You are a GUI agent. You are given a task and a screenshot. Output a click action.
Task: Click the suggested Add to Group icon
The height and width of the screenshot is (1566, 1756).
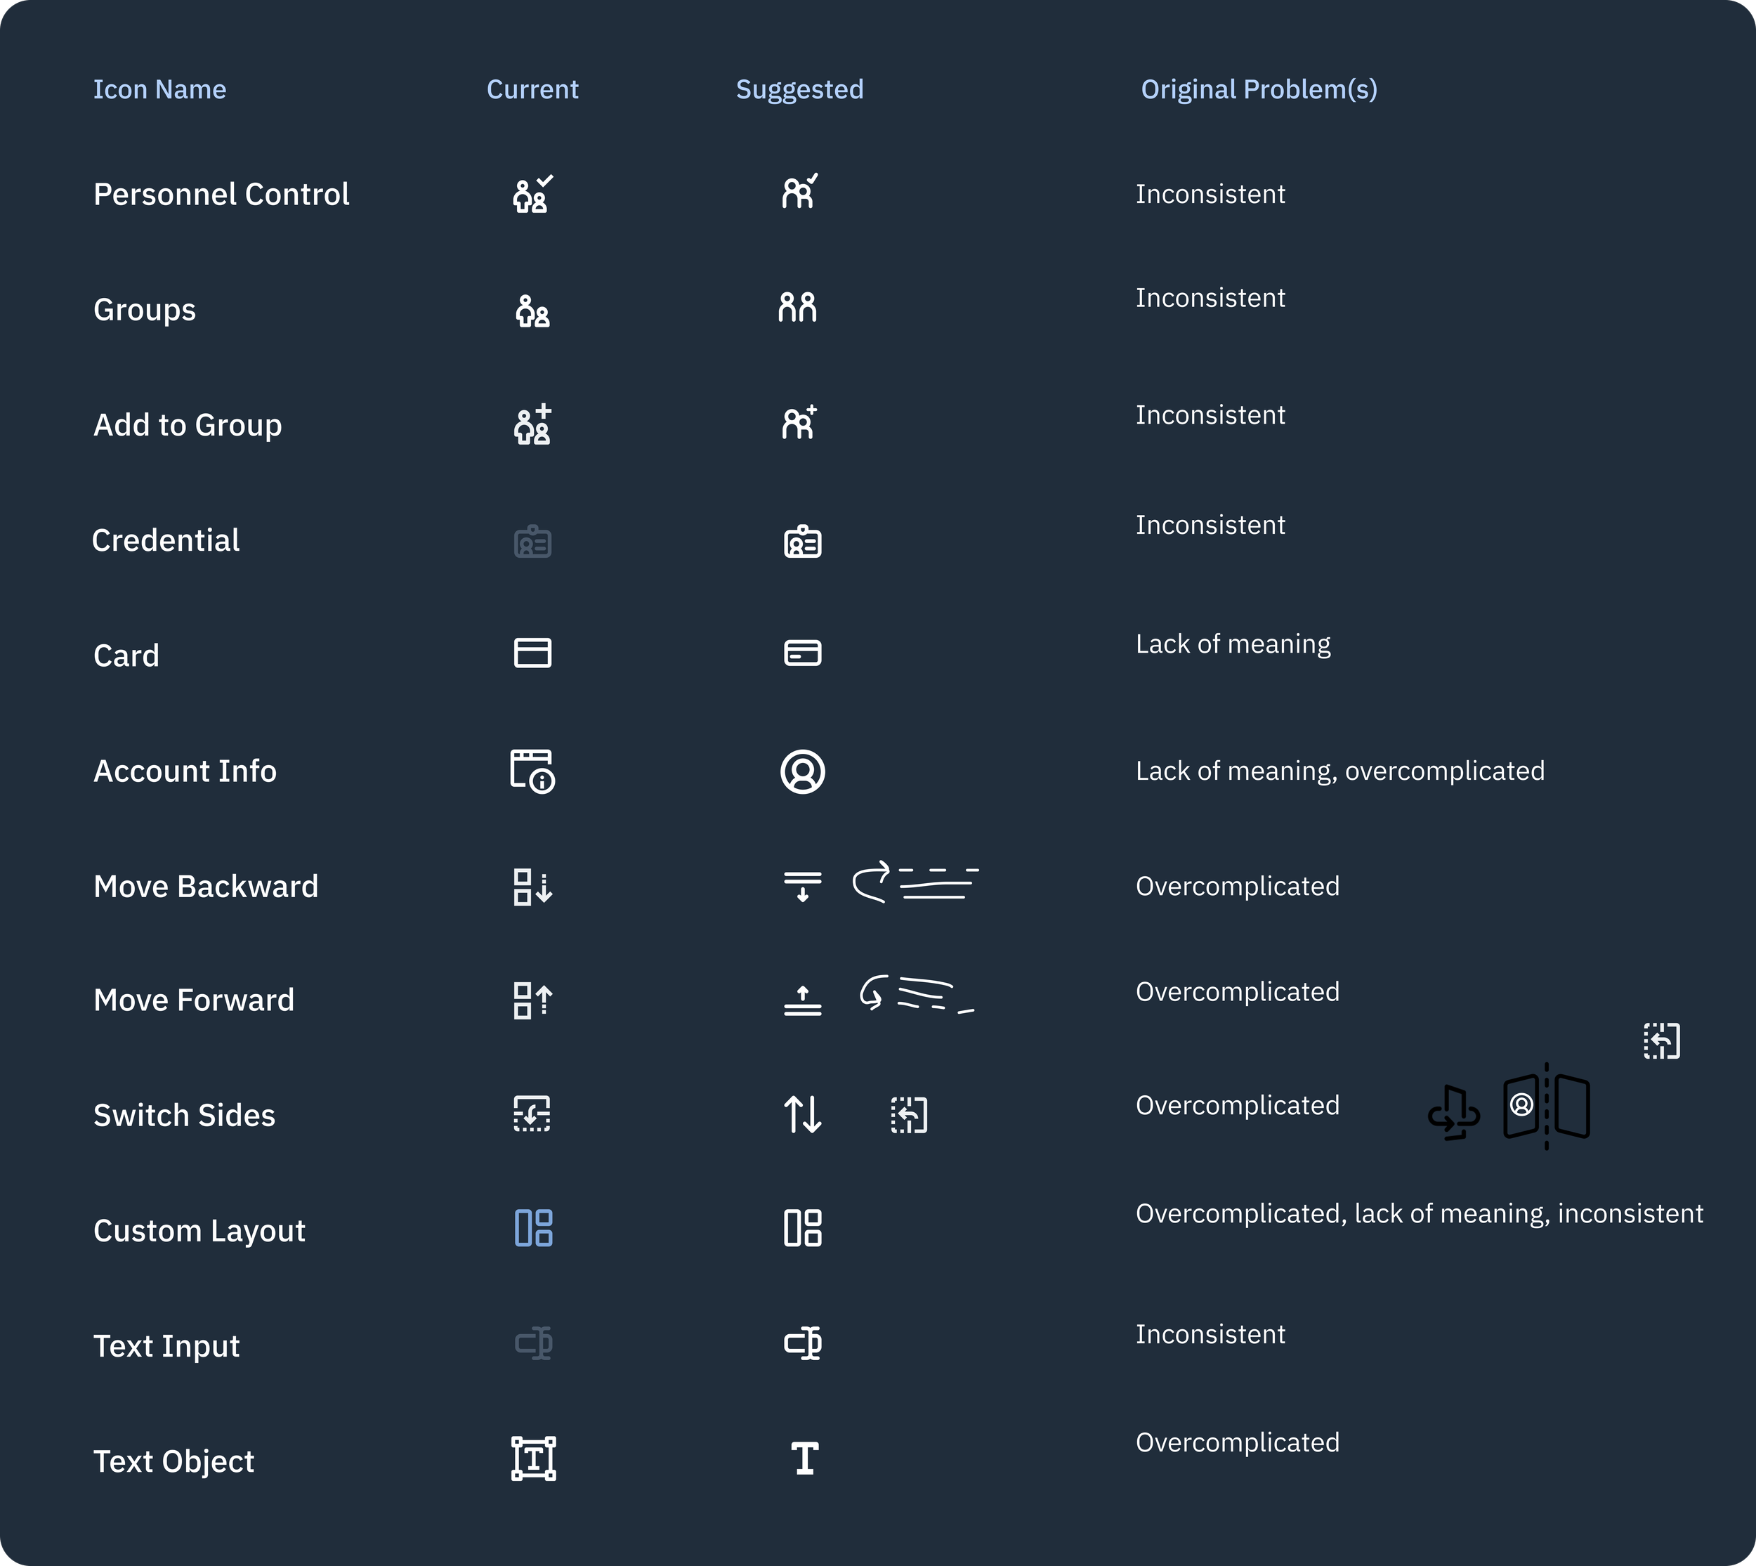pos(799,422)
